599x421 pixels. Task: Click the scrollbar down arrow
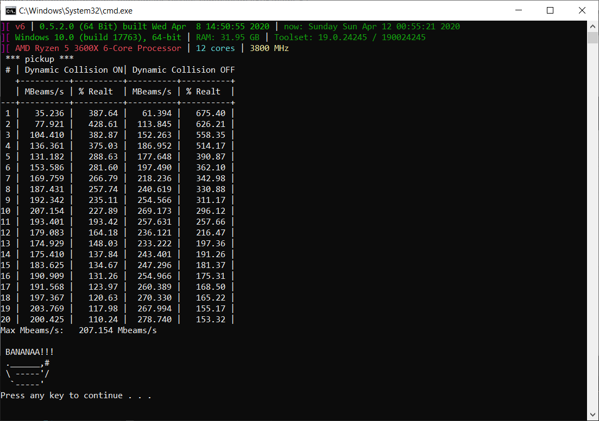click(x=593, y=414)
